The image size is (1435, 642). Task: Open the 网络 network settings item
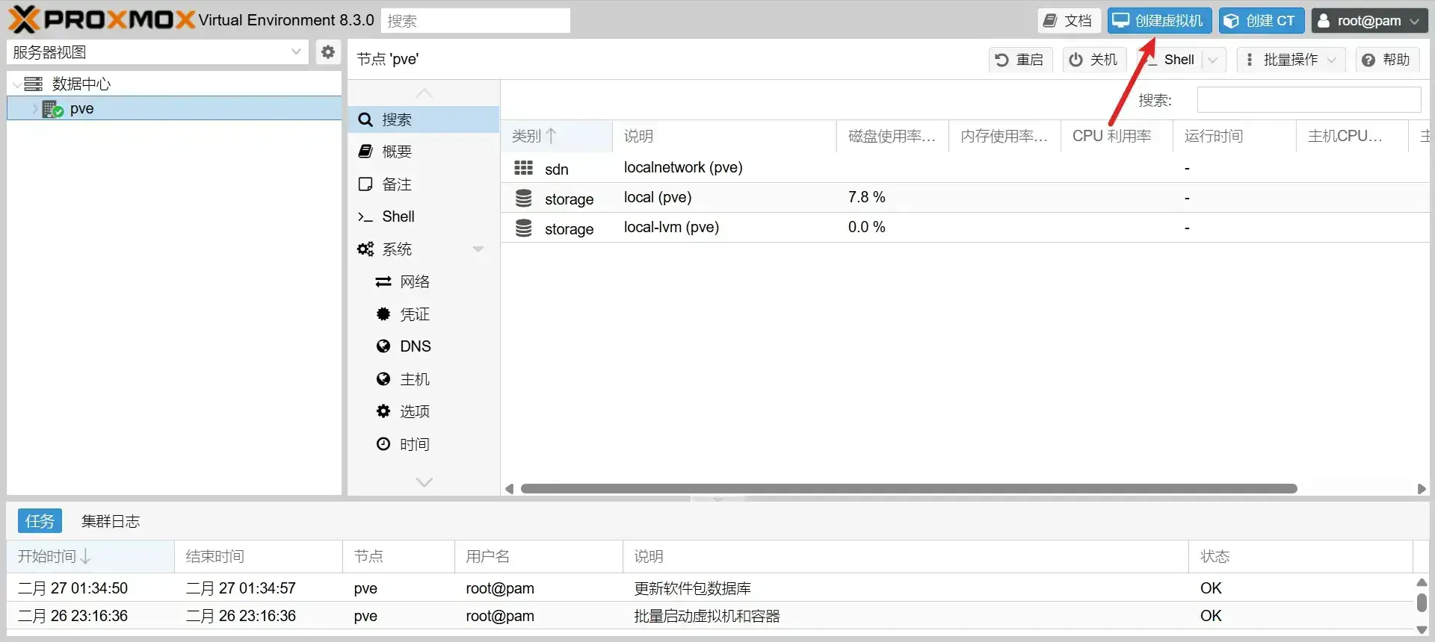coord(414,281)
